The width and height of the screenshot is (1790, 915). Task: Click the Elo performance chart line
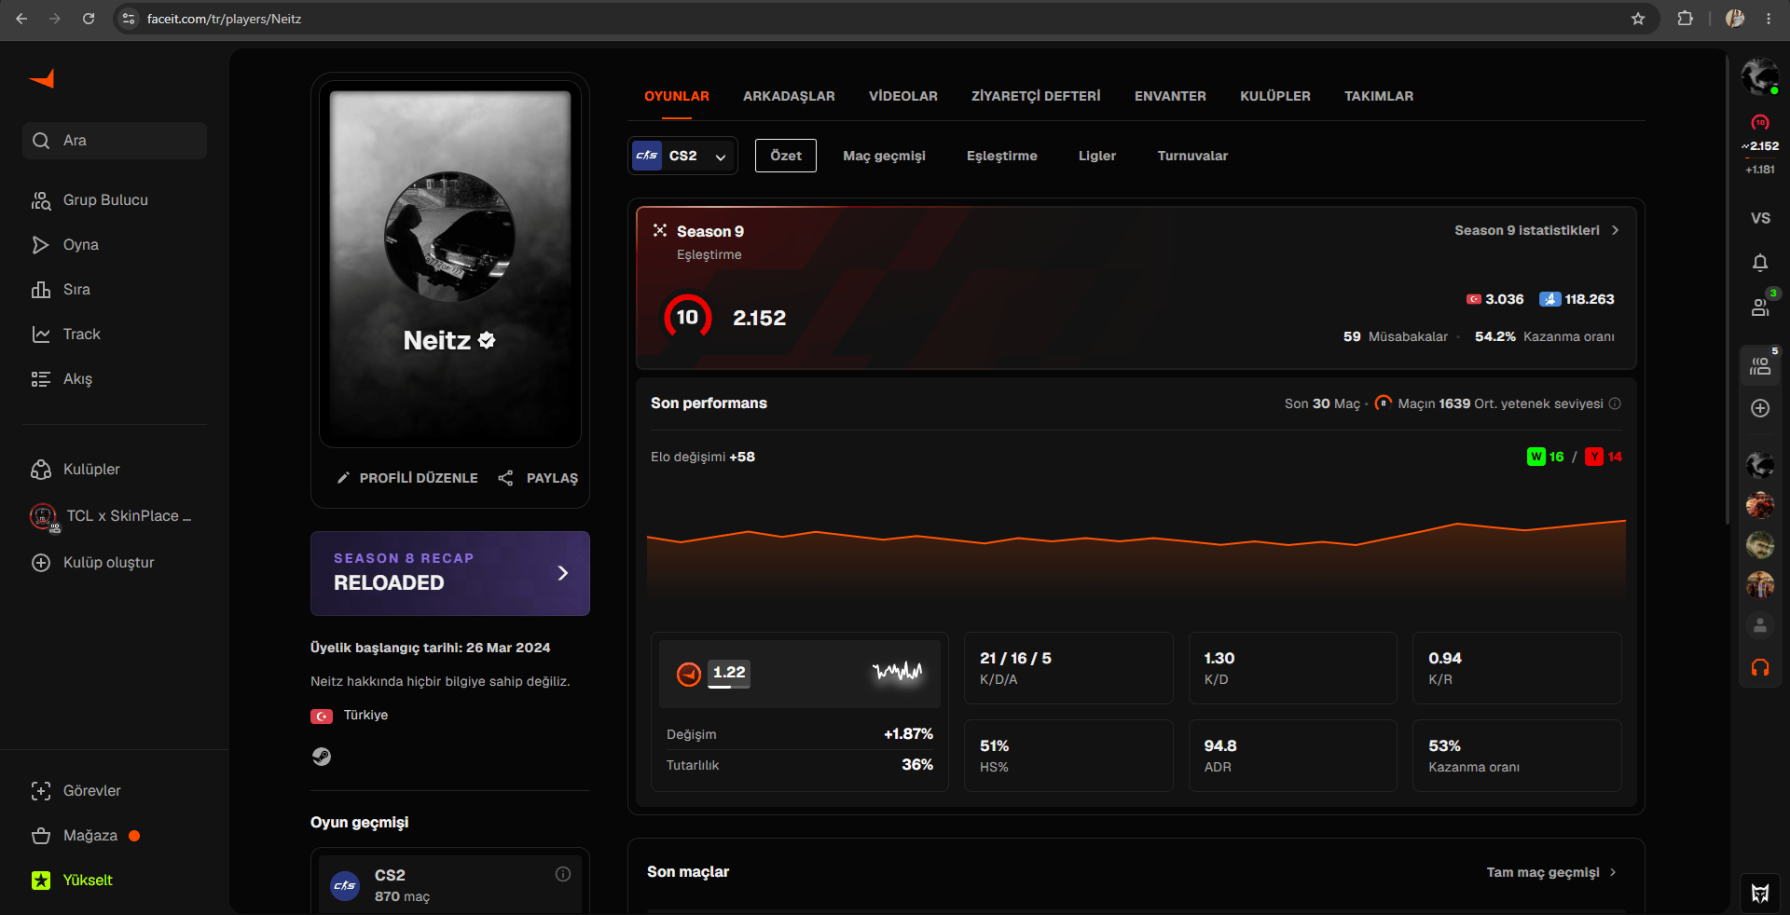tap(1136, 534)
